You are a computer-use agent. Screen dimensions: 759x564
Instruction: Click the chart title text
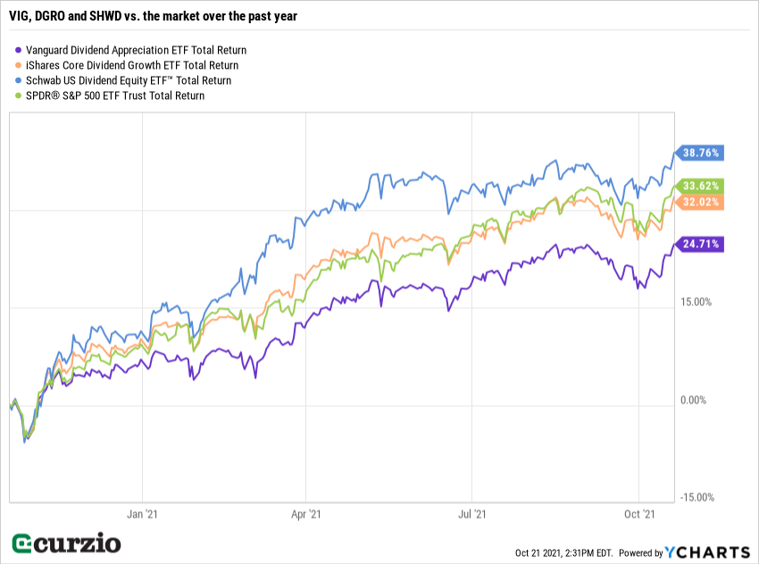(159, 17)
